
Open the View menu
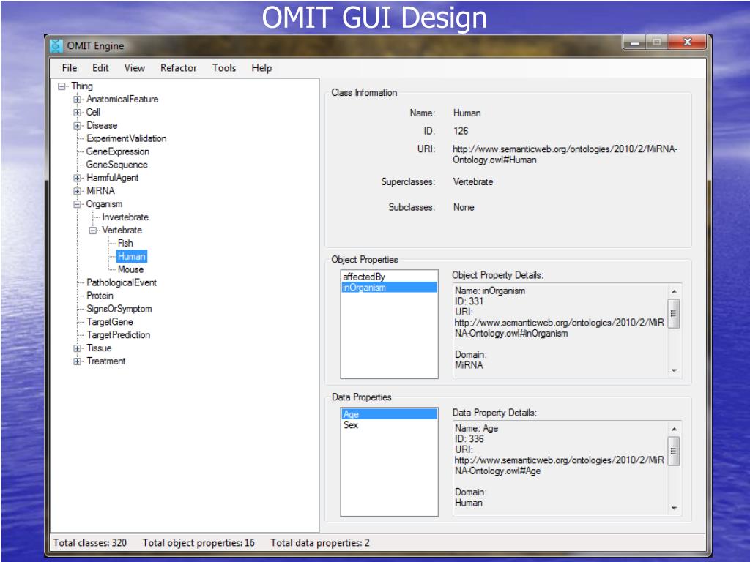click(x=135, y=68)
